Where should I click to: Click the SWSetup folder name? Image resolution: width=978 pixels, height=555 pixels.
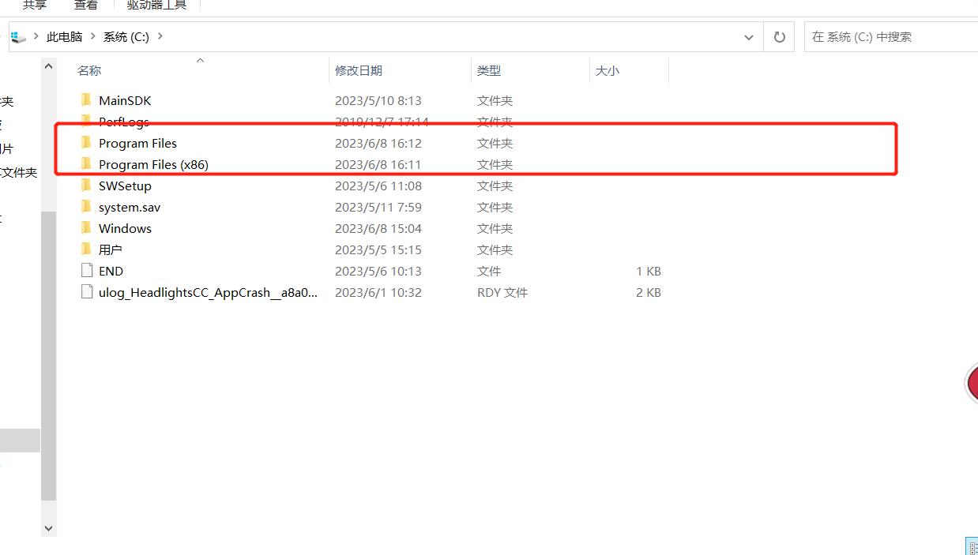(x=125, y=186)
